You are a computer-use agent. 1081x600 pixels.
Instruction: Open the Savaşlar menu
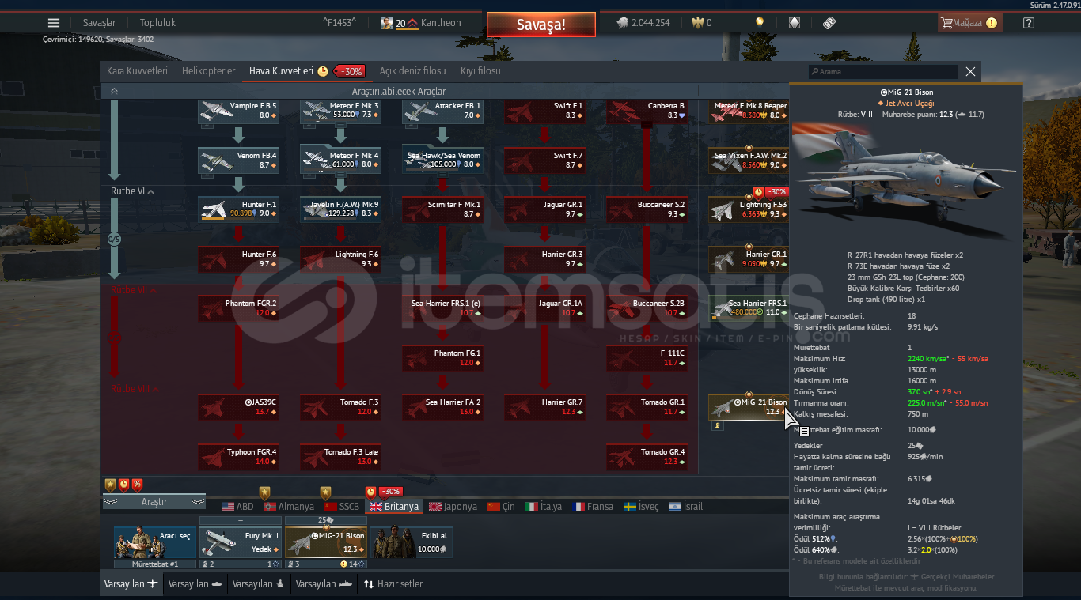(99, 23)
